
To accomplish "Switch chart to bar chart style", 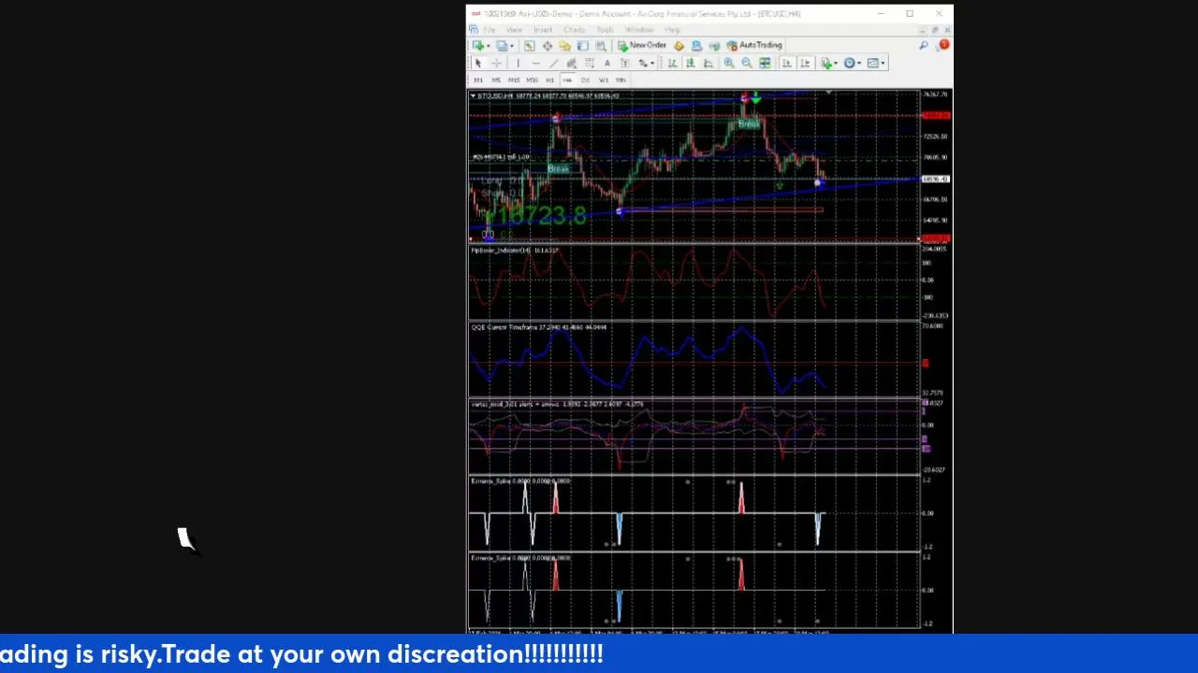I will click(672, 64).
